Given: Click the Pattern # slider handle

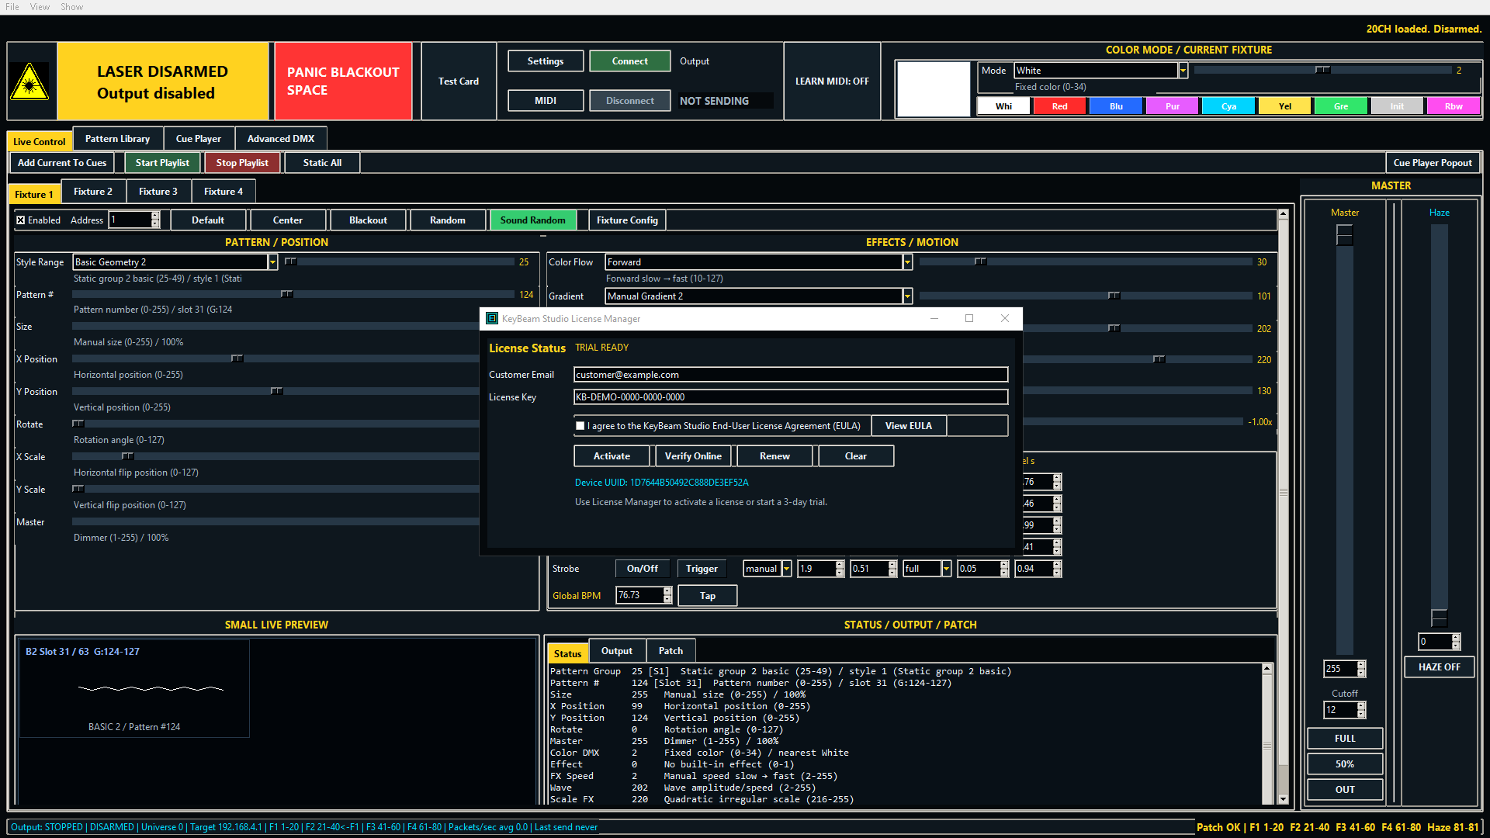Looking at the screenshot, I should tap(286, 294).
